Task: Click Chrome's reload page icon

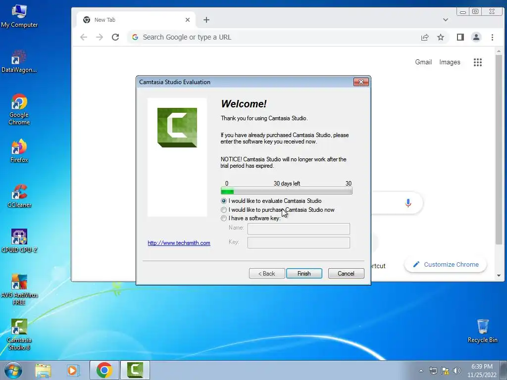Action: click(x=115, y=37)
